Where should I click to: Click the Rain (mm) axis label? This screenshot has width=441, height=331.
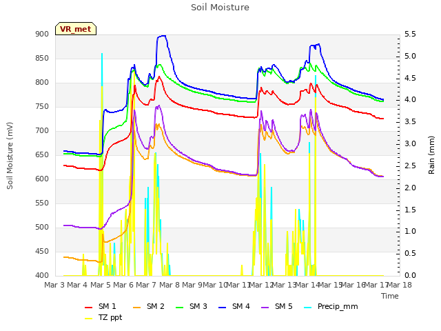(x=431, y=155)
